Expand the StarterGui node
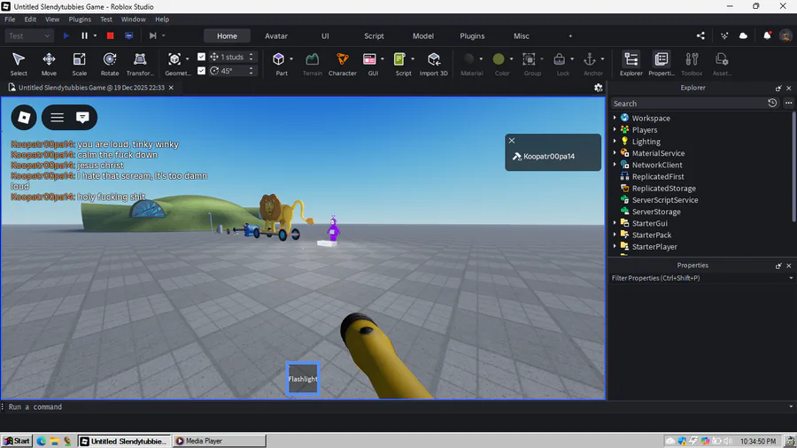Viewport: 797px width, 448px height. click(615, 223)
